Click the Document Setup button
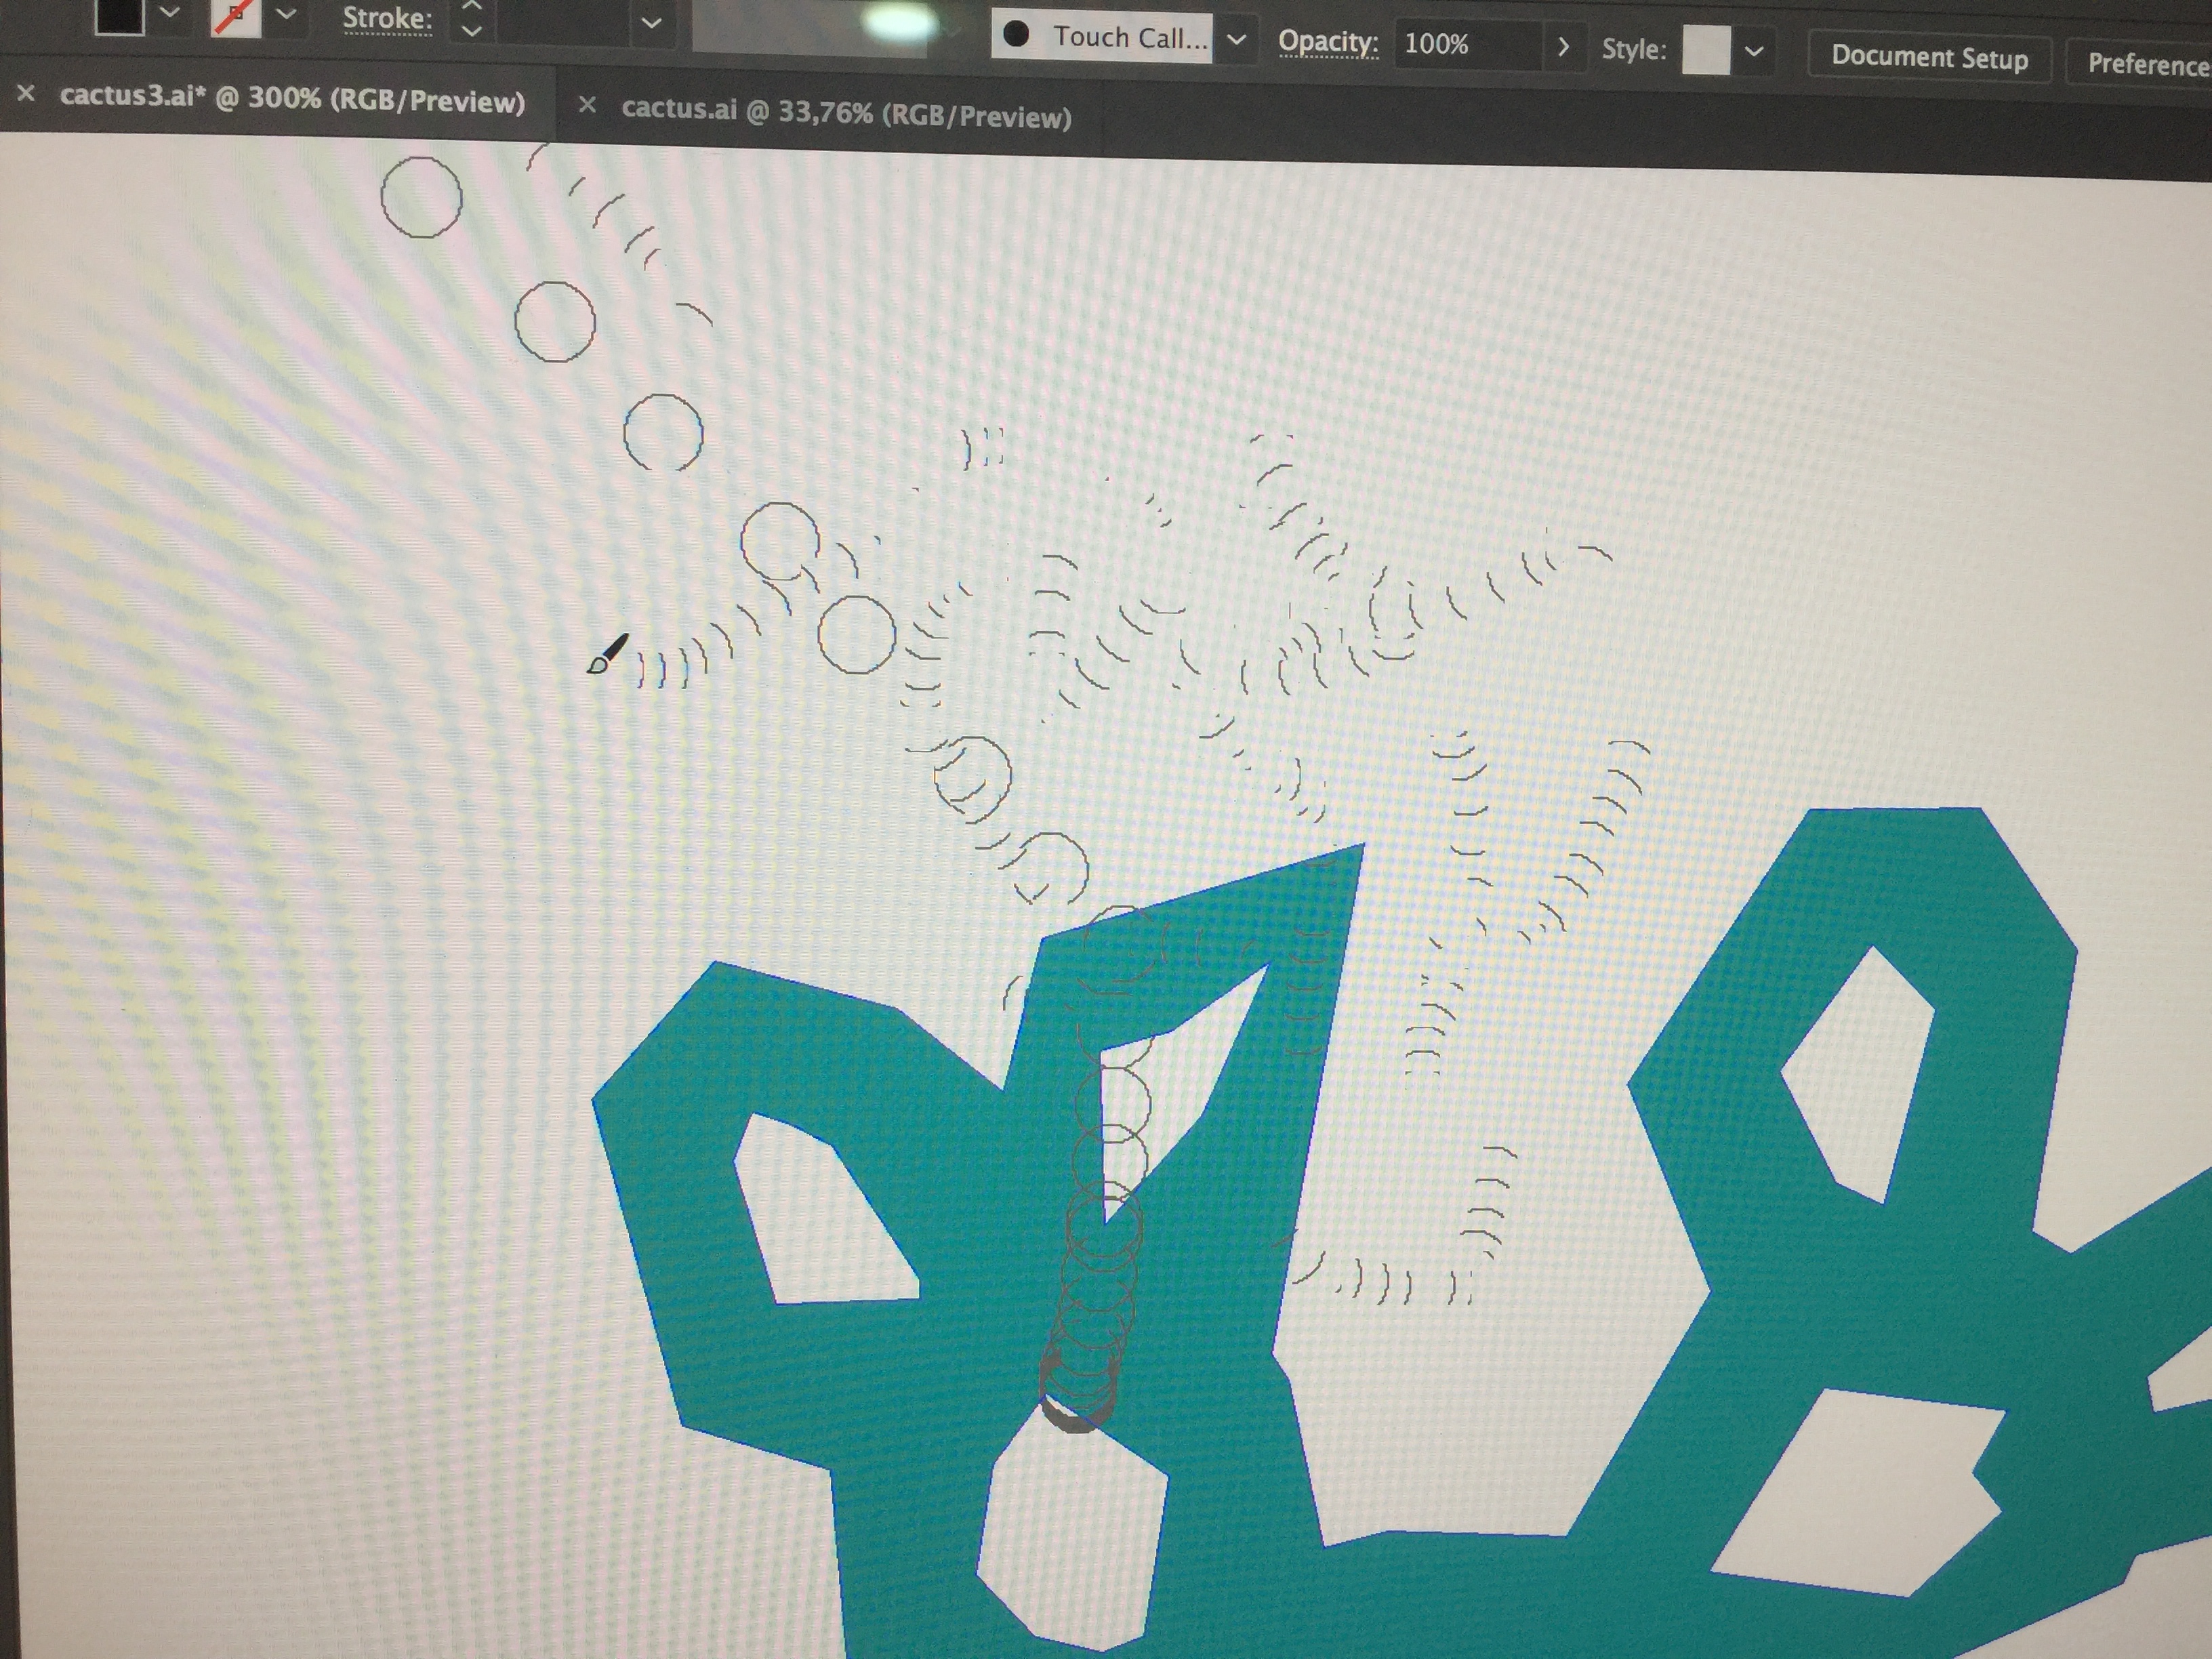This screenshot has width=2212, height=1659. [1929, 57]
